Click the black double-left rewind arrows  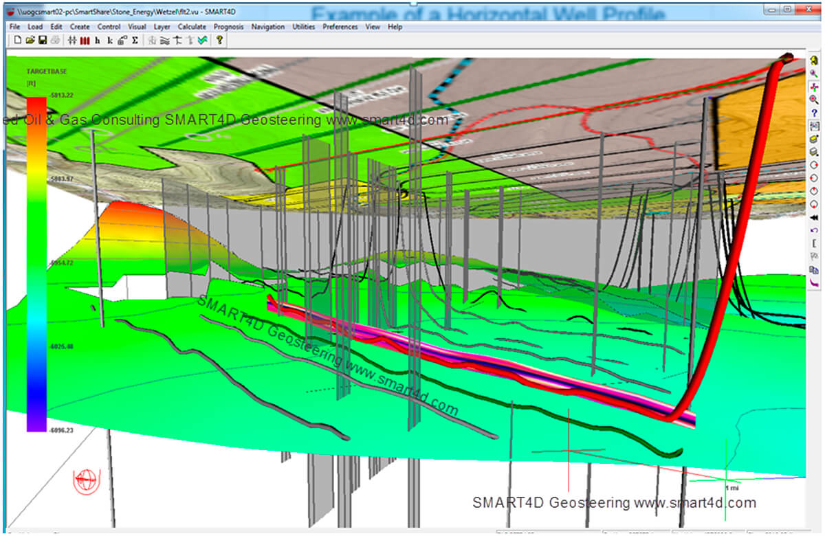[814, 217]
